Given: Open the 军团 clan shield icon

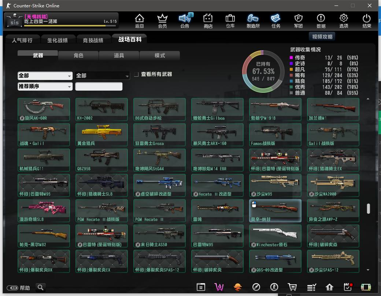Looking at the screenshot, I should pos(298,21).
